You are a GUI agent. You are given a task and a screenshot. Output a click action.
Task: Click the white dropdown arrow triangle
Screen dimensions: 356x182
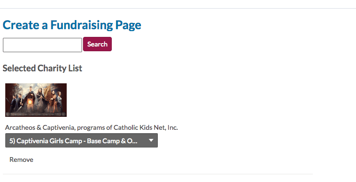coord(151,140)
